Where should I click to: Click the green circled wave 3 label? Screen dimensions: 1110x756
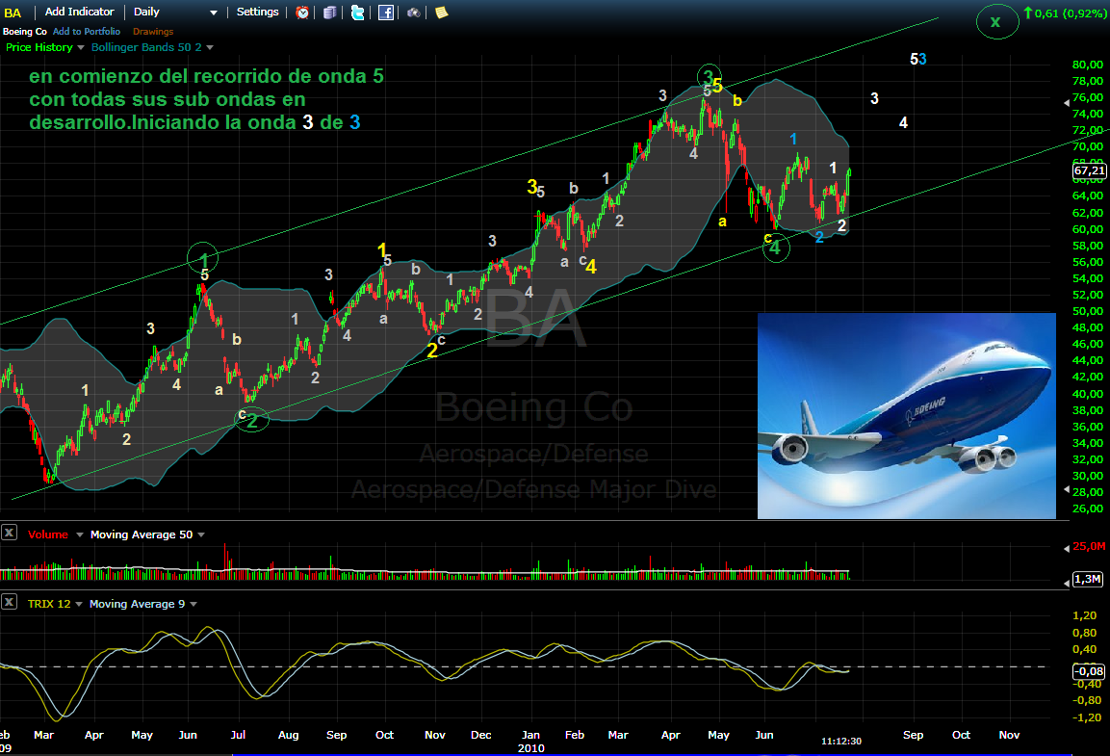coord(709,76)
